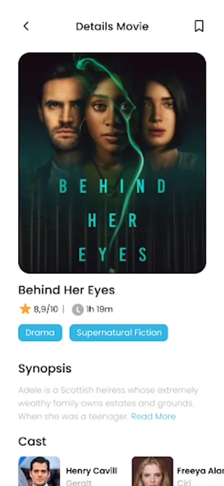Screen dimensions: 224x486
Task: Go back using the left arrow icon
Action: point(26,26)
